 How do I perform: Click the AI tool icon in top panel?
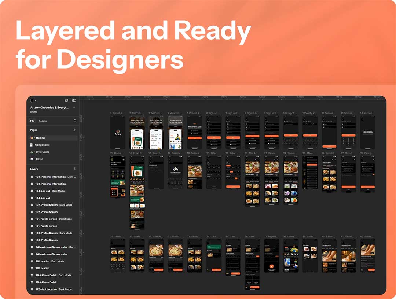click(66, 100)
